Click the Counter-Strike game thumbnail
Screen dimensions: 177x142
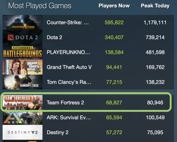[22, 23]
